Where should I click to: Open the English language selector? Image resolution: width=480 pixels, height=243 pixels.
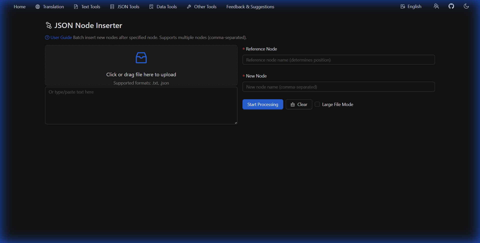coord(414,6)
